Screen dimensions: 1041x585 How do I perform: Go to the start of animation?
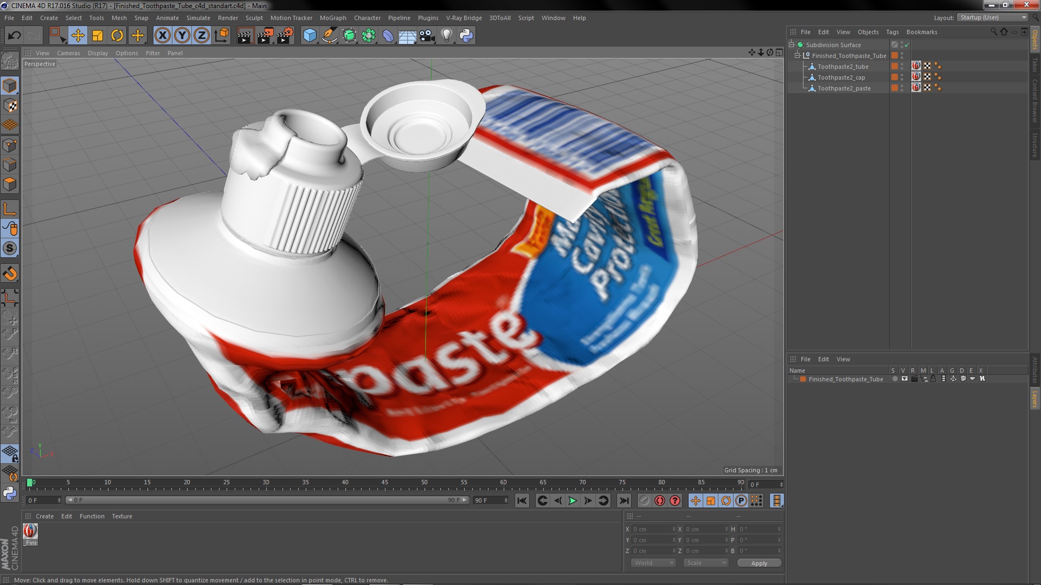coord(522,501)
